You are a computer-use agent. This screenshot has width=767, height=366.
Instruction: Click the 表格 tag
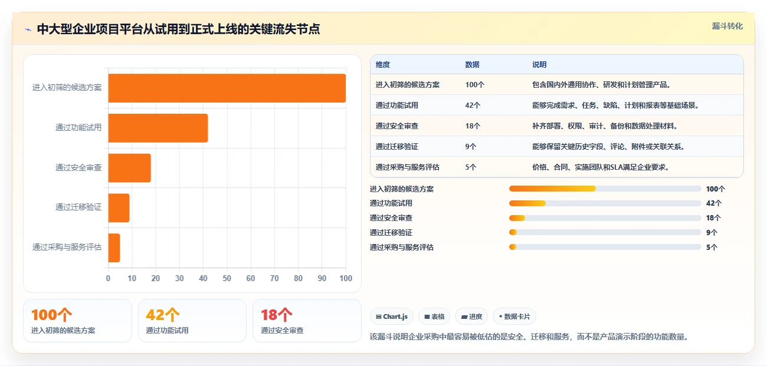pyautogui.click(x=434, y=316)
